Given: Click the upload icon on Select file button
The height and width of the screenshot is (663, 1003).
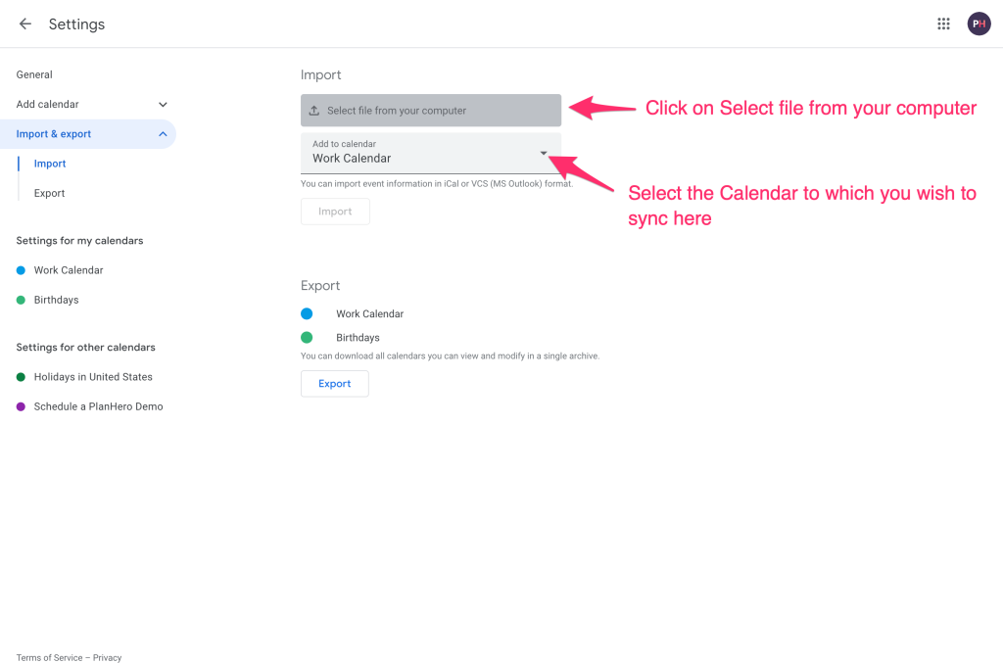Looking at the screenshot, I should coord(316,110).
